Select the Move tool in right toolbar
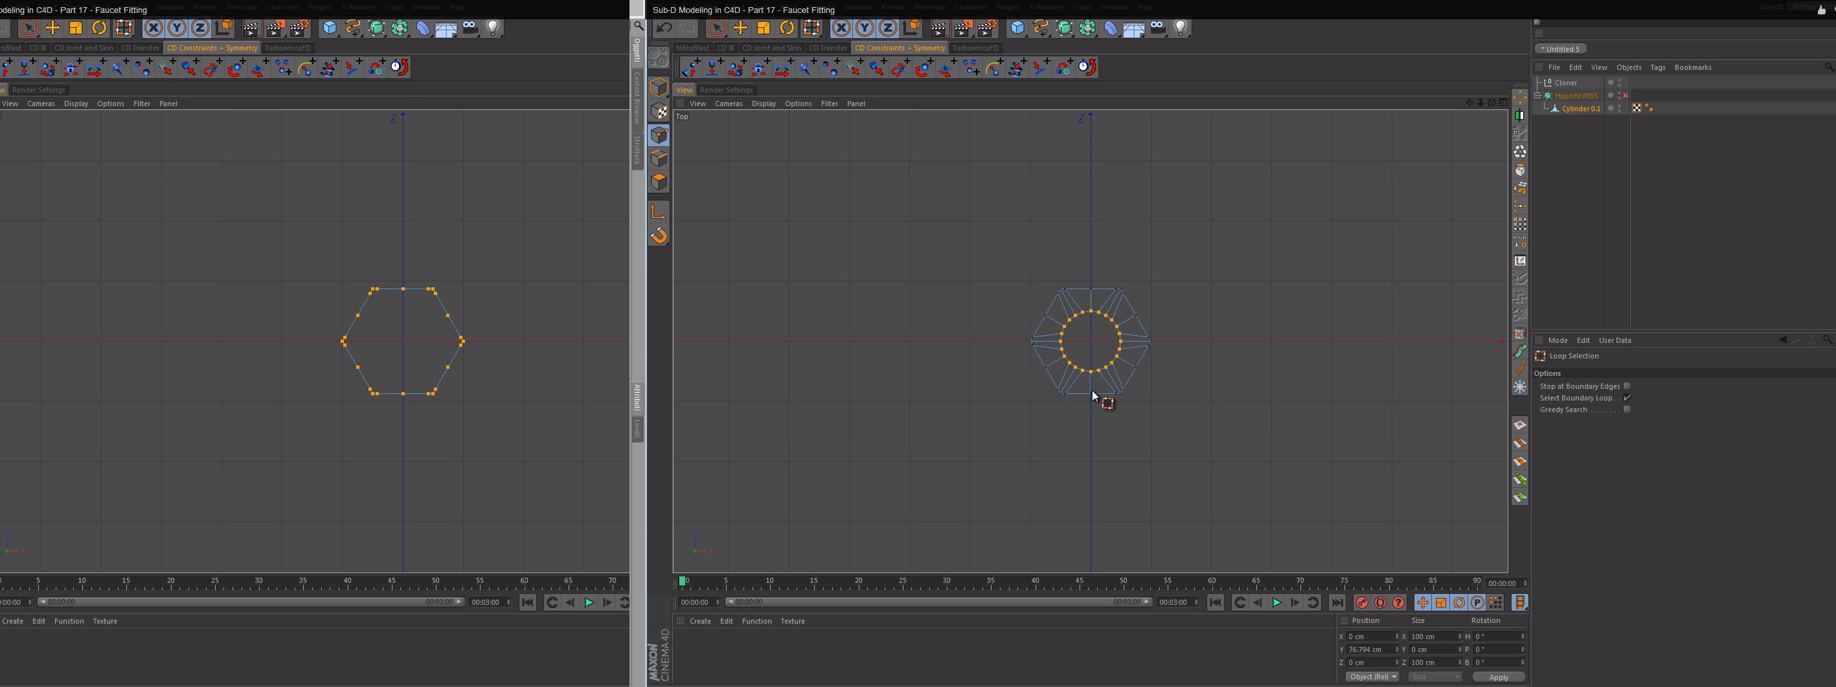This screenshot has width=1836, height=687. coord(740,28)
